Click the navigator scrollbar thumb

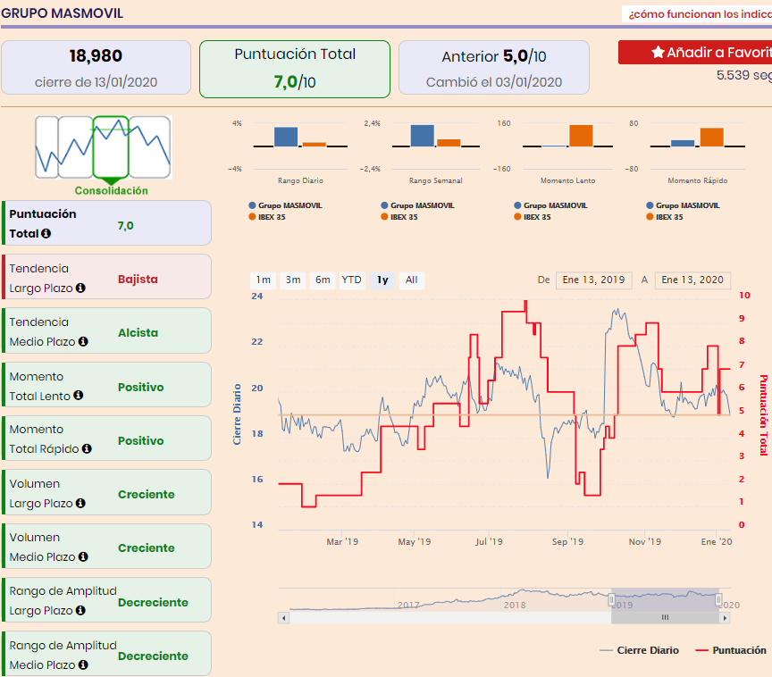pyautogui.click(x=665, y=618)
